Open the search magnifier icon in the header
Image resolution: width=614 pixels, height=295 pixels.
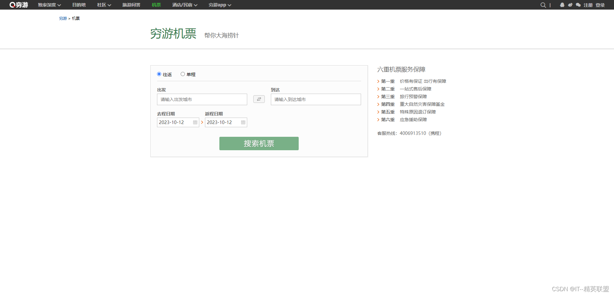pyautogui.click(x=543, y=5)
